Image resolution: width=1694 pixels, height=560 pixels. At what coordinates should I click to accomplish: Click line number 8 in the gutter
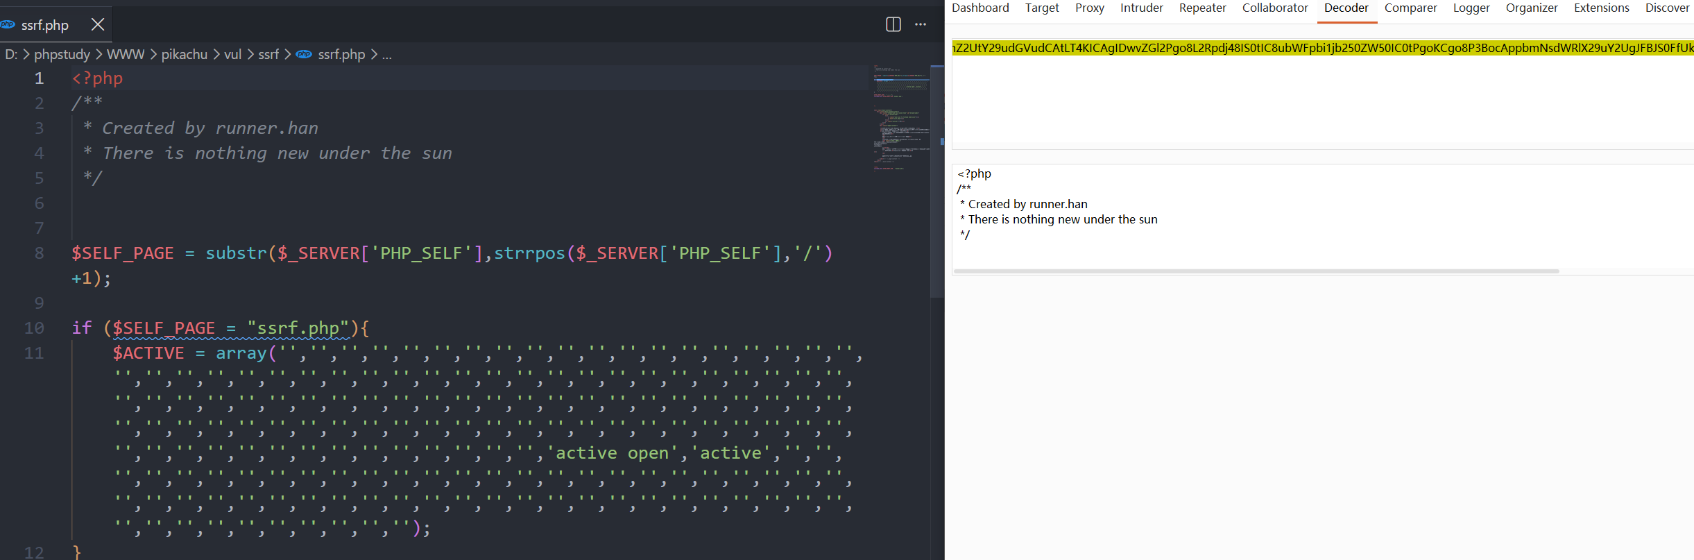(x=40, y=253)
